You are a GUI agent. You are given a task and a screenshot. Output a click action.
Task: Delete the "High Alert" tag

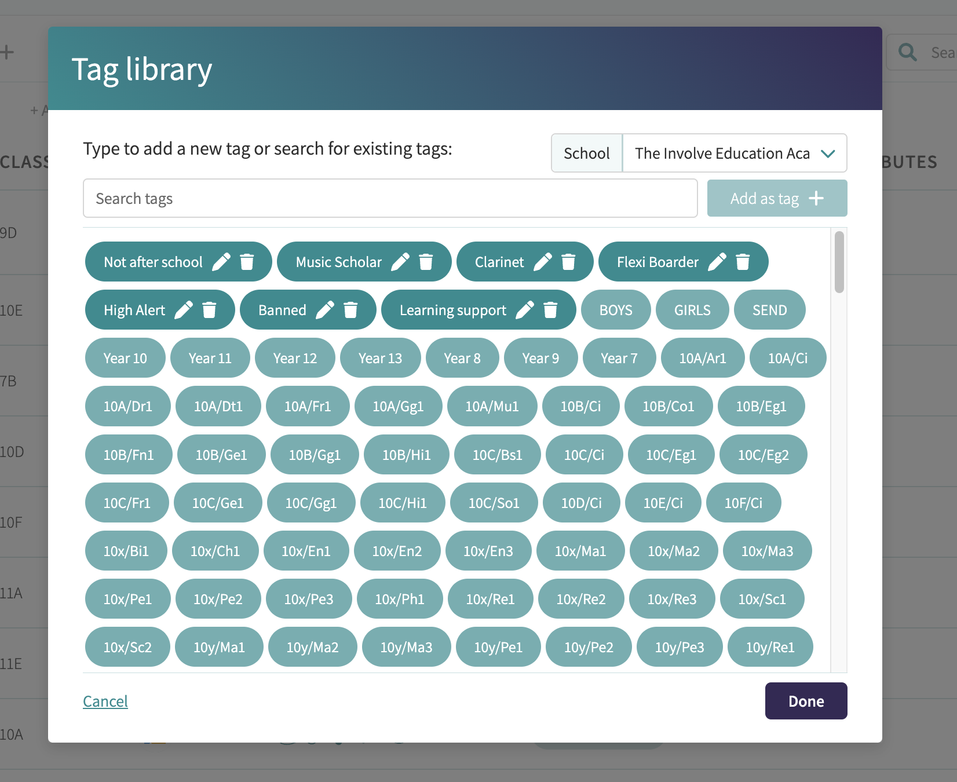209,310
